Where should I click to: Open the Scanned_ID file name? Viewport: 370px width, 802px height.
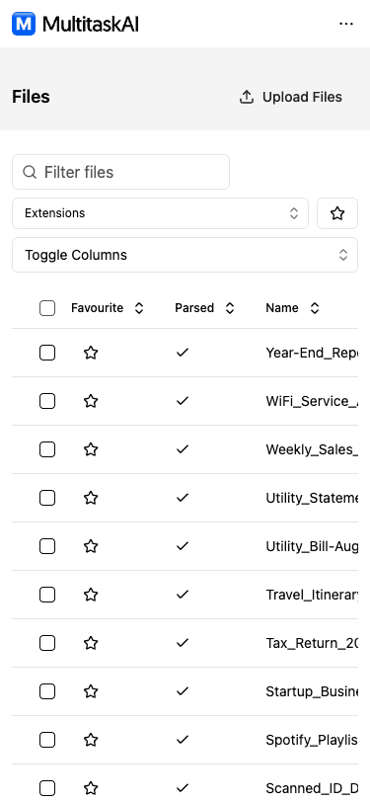tap(312, 788)
